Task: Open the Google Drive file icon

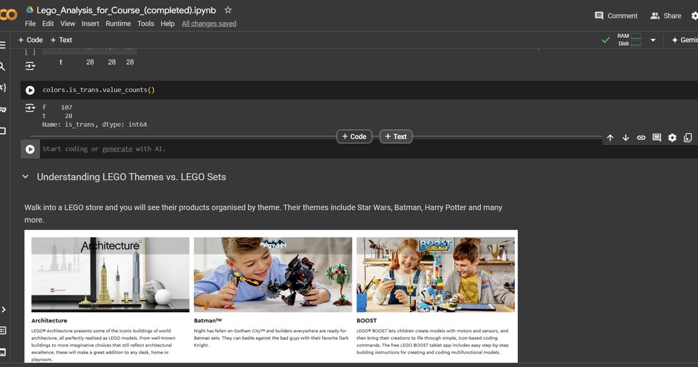Action: 30,10
